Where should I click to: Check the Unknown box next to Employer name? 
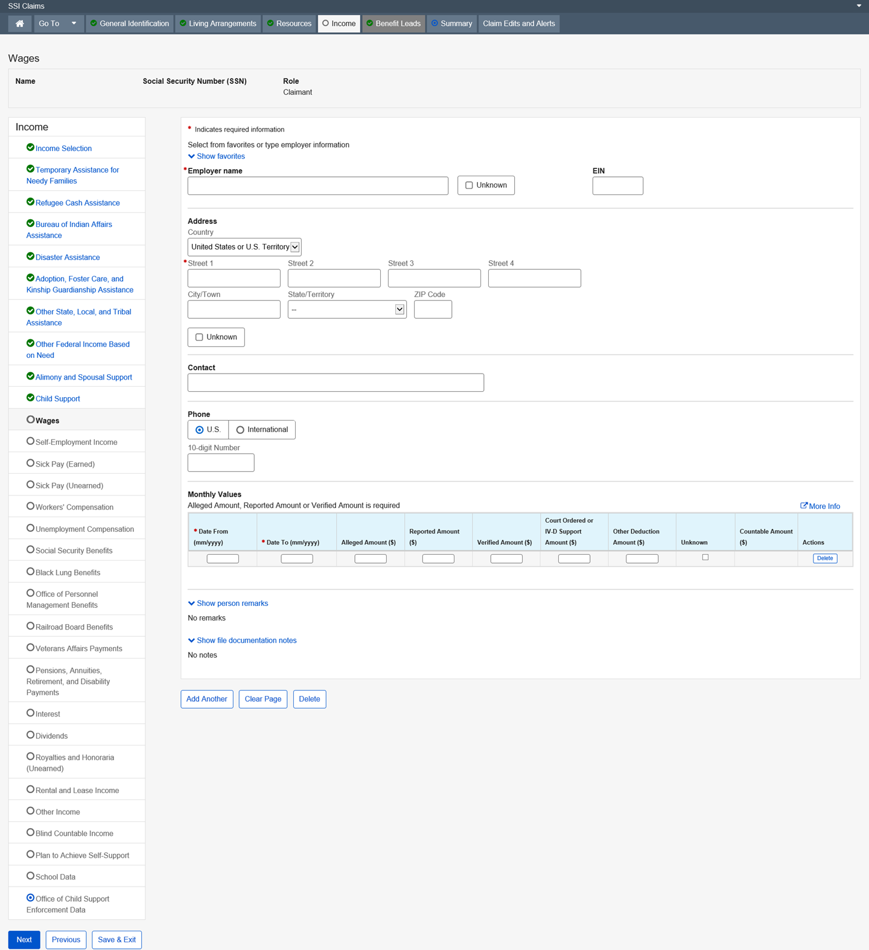(x=469, y=185)
